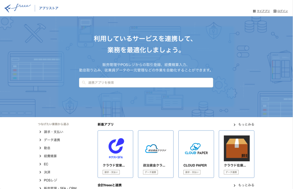Image resolution: width=293 pixels, height=189 pixels.
Task: Open the アプリストア header link
Action: pyautogui.click(x=49, y=8)
